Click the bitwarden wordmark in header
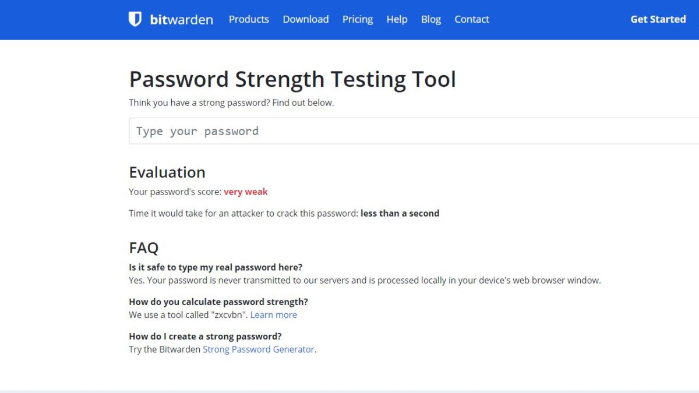Image resolution: width=699 pixels, height=393 pixels. 181,20
